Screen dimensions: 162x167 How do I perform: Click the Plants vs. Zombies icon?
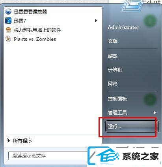pyautogui.click(x=8, y=39)
